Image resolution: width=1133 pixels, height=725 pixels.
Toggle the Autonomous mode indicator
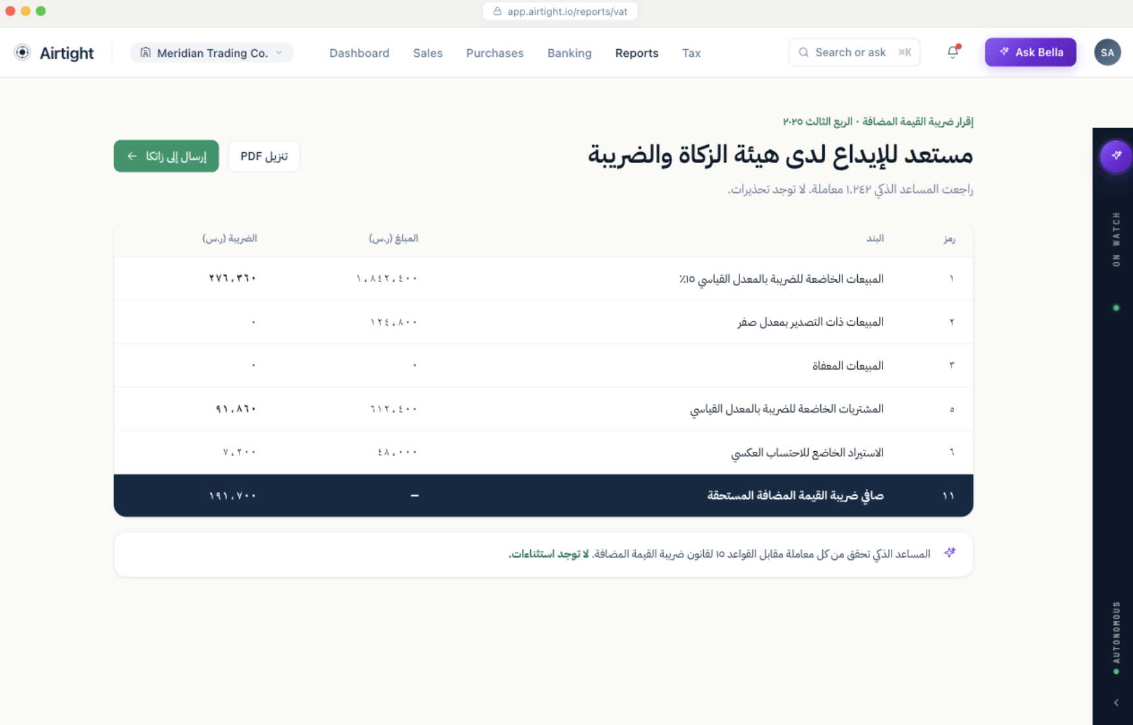pos(1116,671)
